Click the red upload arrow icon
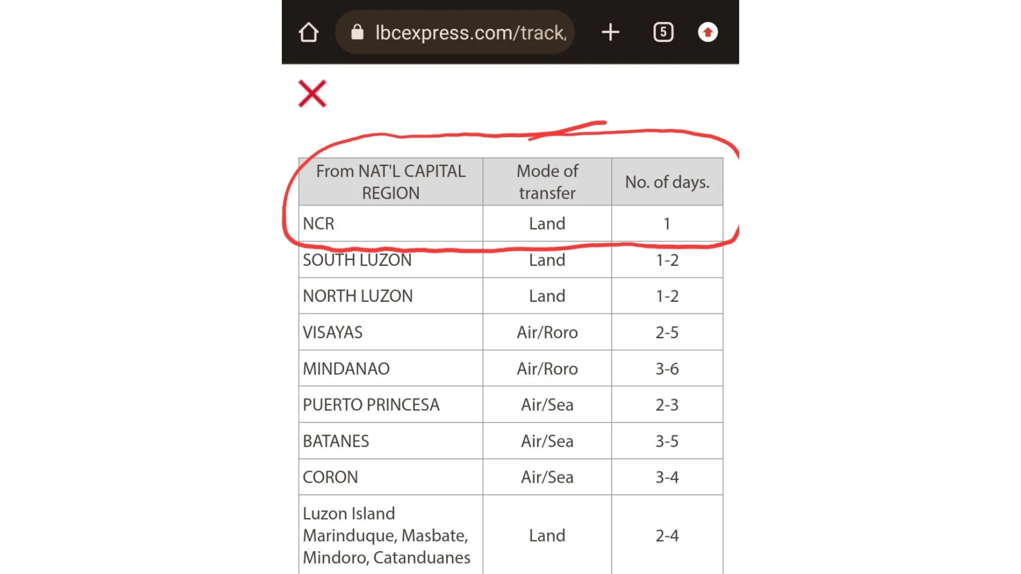This screenshot has width=1021, height=574. pos(707,32)
